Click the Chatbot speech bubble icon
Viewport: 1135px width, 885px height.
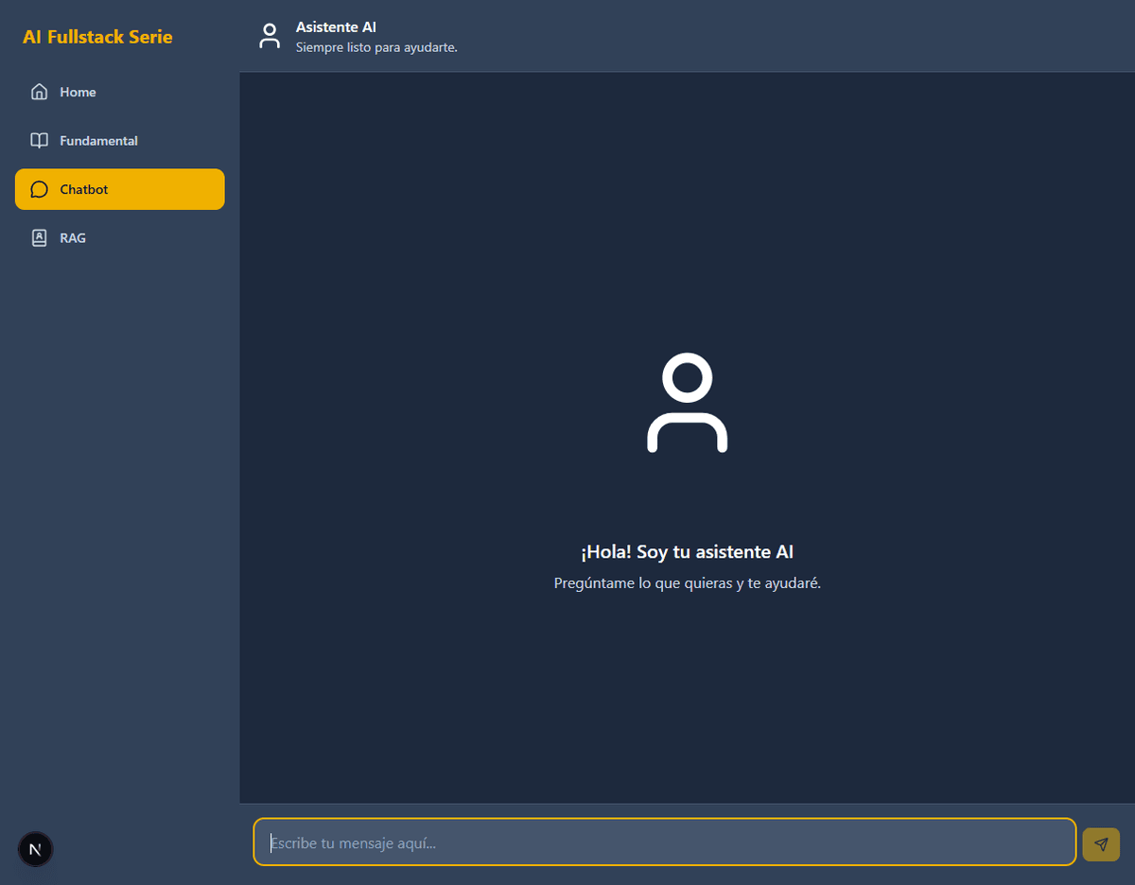coord(39,189)
